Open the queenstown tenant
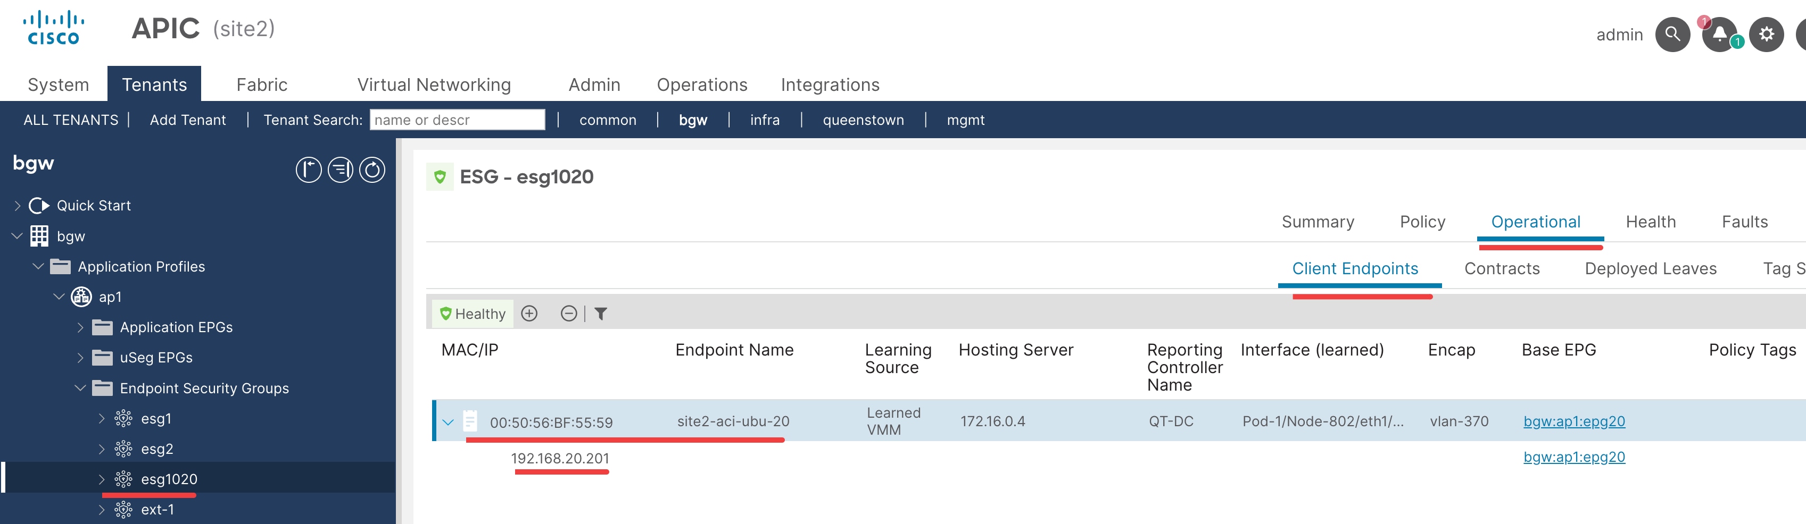The width and height of the screenshot is (1806, 524). [863, 120]
